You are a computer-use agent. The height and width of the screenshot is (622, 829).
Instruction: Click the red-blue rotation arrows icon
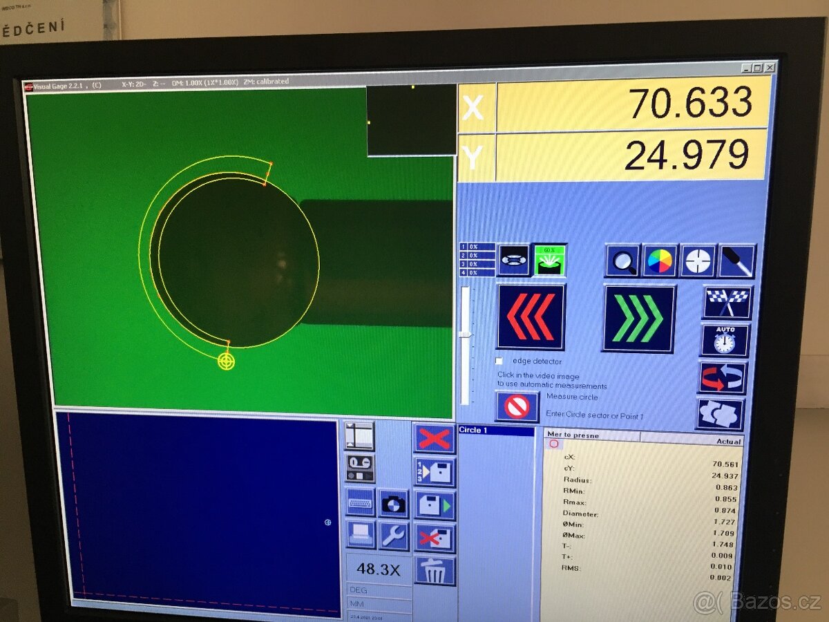coord(723,378)
